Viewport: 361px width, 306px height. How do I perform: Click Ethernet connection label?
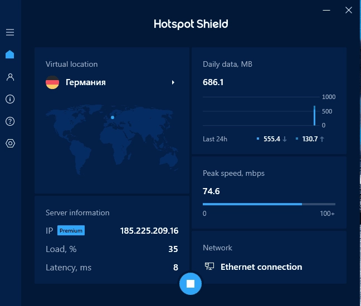pos(261,267)
